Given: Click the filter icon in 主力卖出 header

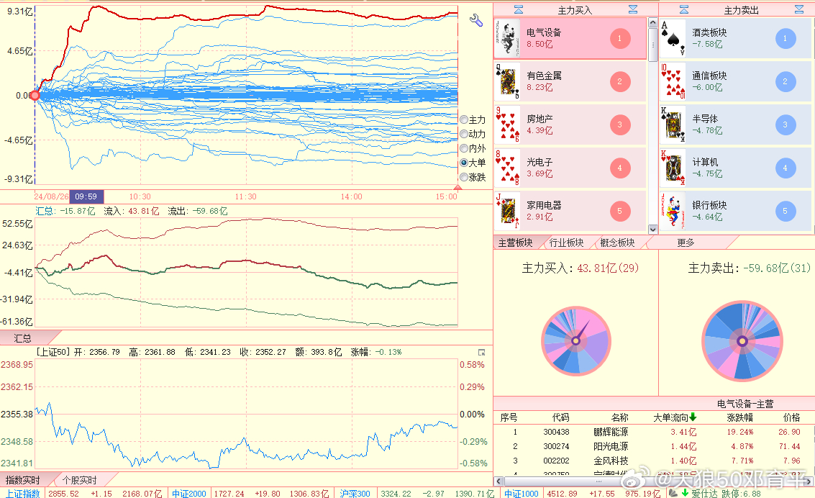Looking at the screenshot, I should point(685,9).
